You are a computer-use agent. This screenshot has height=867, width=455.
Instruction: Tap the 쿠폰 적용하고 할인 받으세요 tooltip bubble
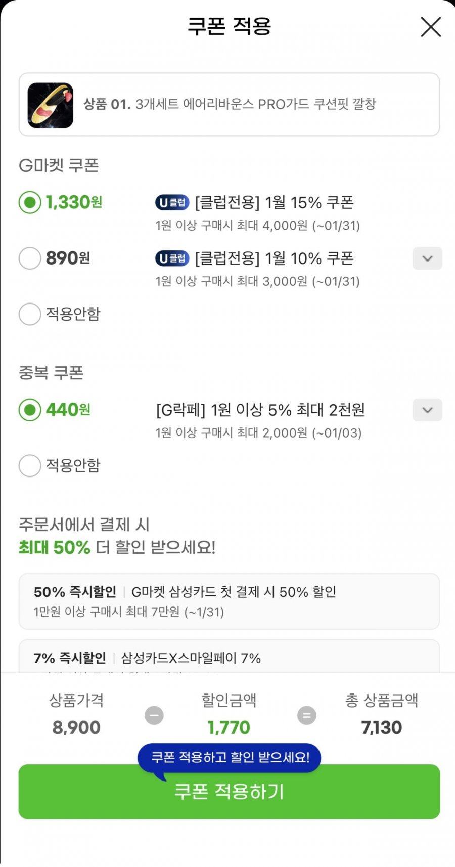coord(230,757)
